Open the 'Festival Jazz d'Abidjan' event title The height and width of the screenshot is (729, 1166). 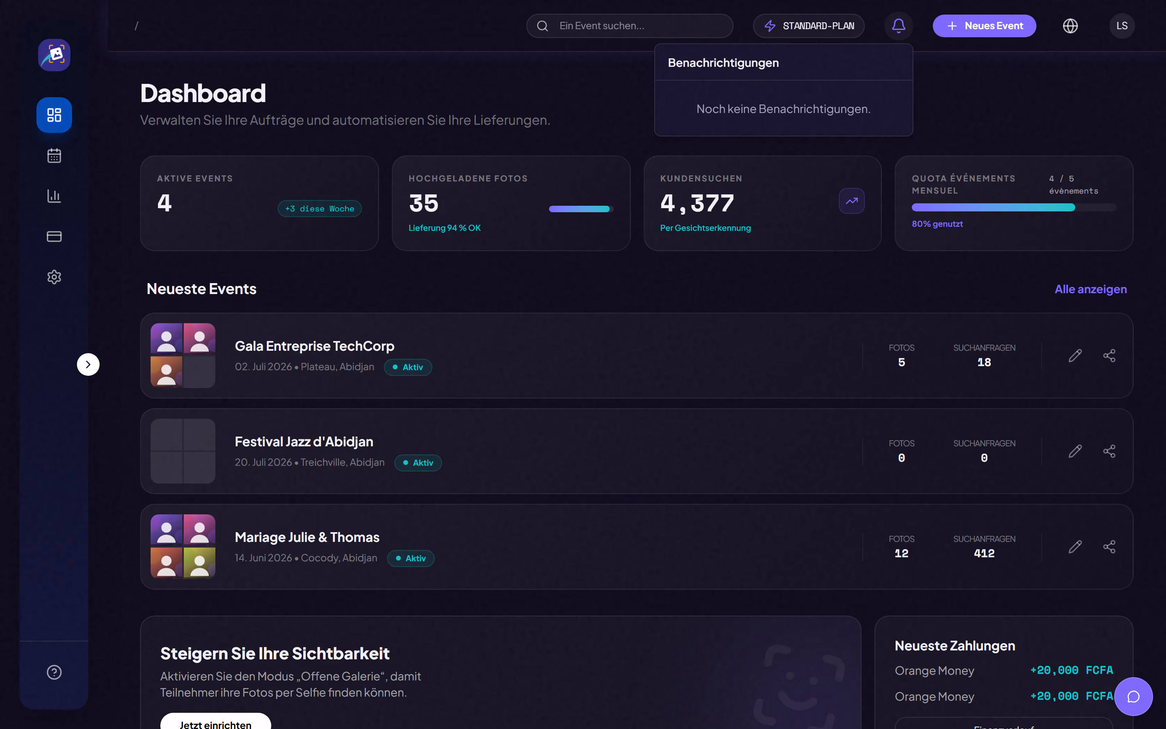point(304,441)
